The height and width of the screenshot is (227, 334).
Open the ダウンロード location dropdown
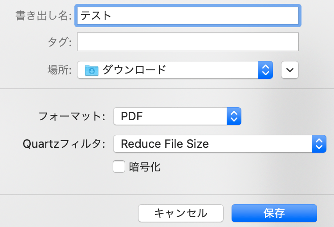169,70
